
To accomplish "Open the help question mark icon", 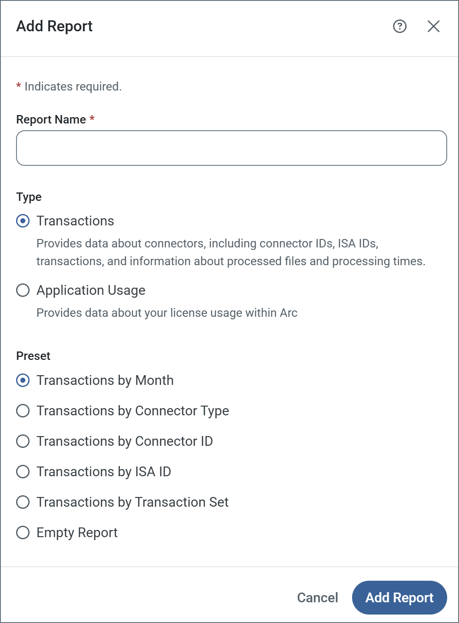I will (x=399, y=26).
